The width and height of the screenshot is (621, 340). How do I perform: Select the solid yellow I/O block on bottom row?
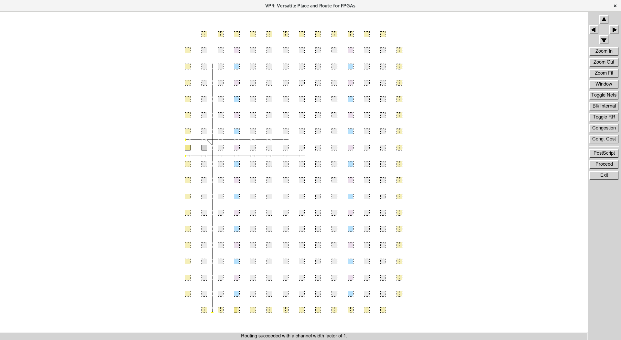[236, 310]
